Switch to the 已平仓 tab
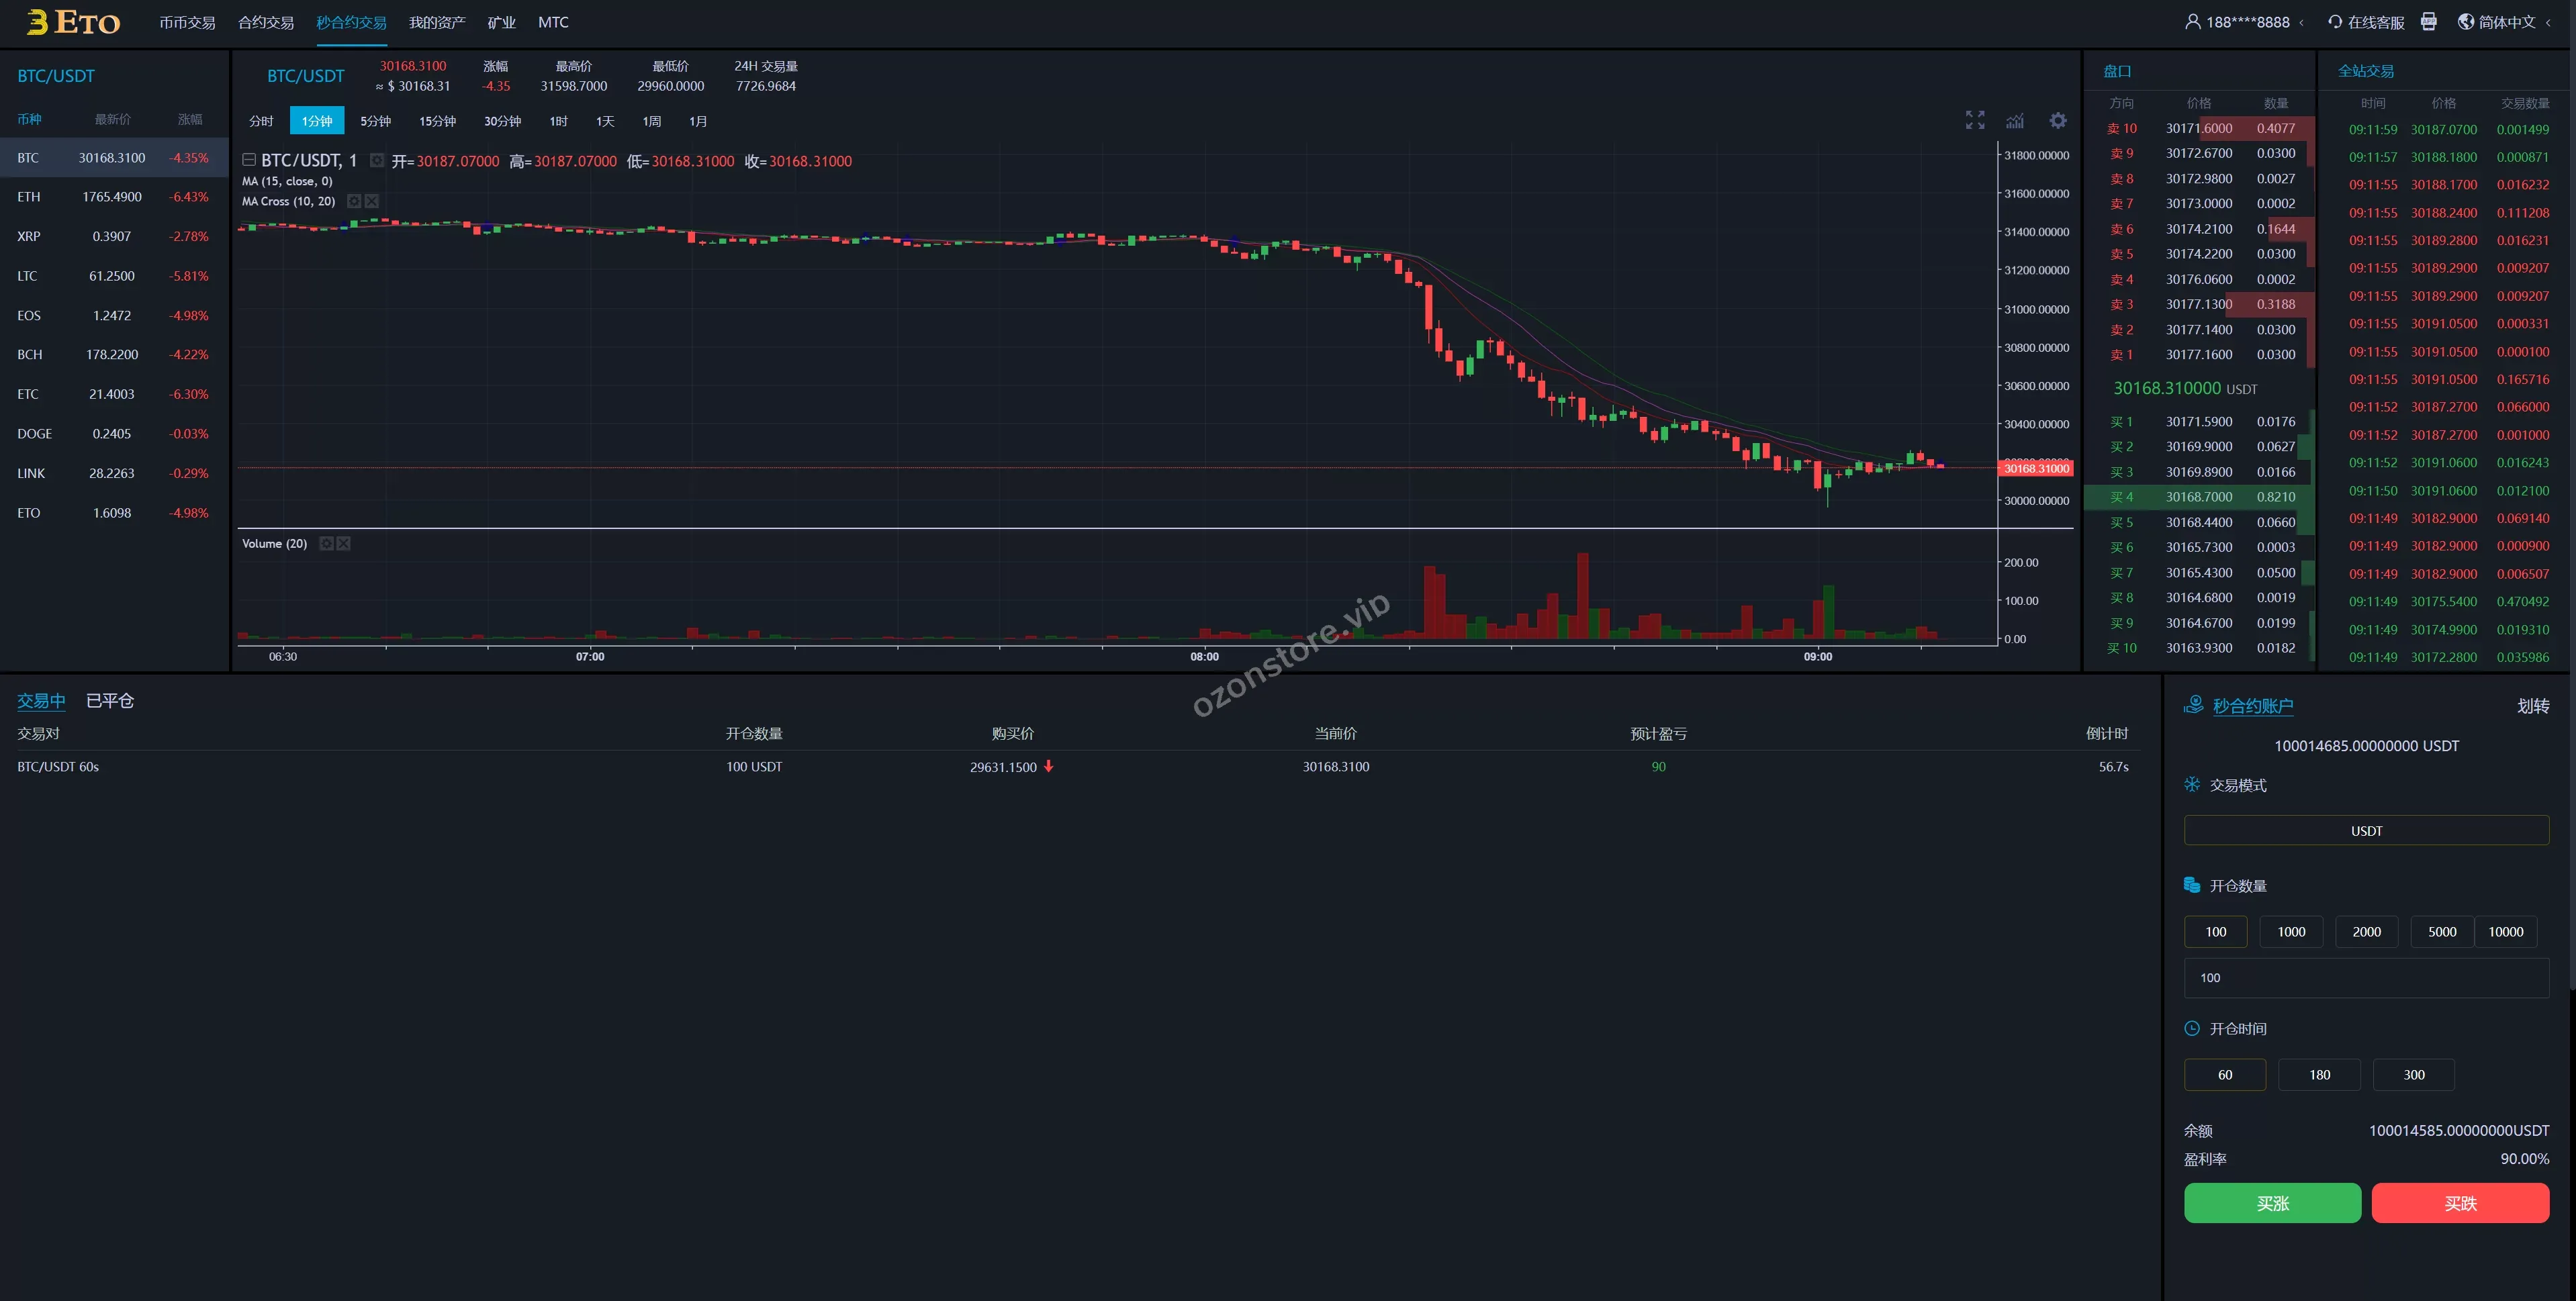2576x1301 pixels. 110,701
